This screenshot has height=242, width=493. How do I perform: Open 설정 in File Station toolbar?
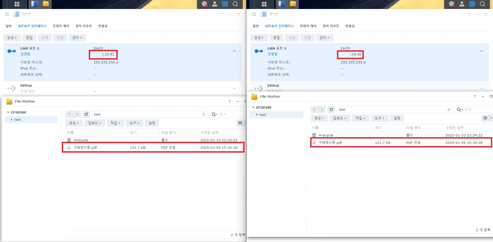(x=152, y=123)
